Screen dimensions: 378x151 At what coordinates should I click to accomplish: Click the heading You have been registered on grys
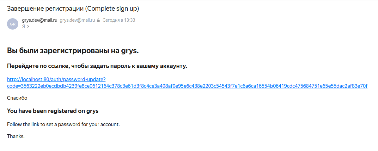click(53, 111)
